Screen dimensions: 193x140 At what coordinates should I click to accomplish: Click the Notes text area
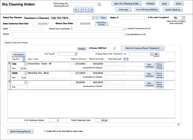point(68,36)
